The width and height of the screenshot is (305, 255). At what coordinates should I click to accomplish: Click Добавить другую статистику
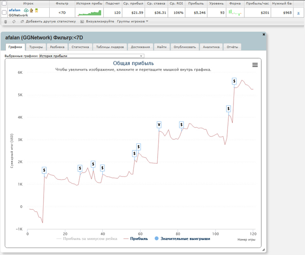point(48,21)
